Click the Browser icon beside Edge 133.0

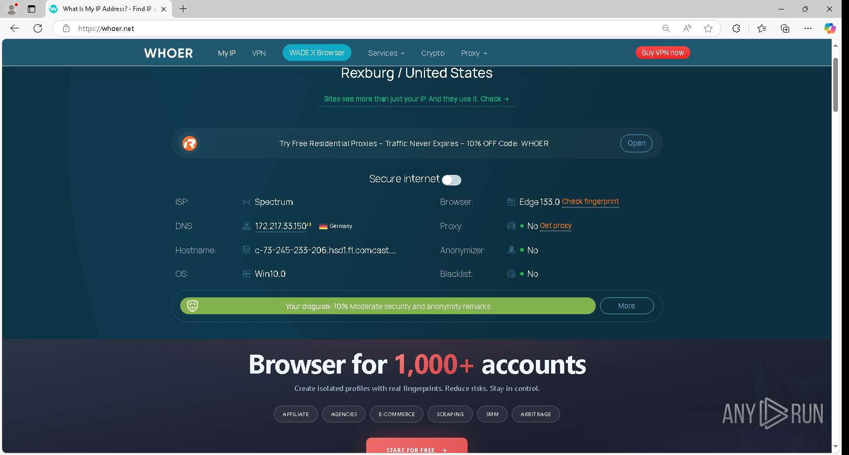click(511, 202)
